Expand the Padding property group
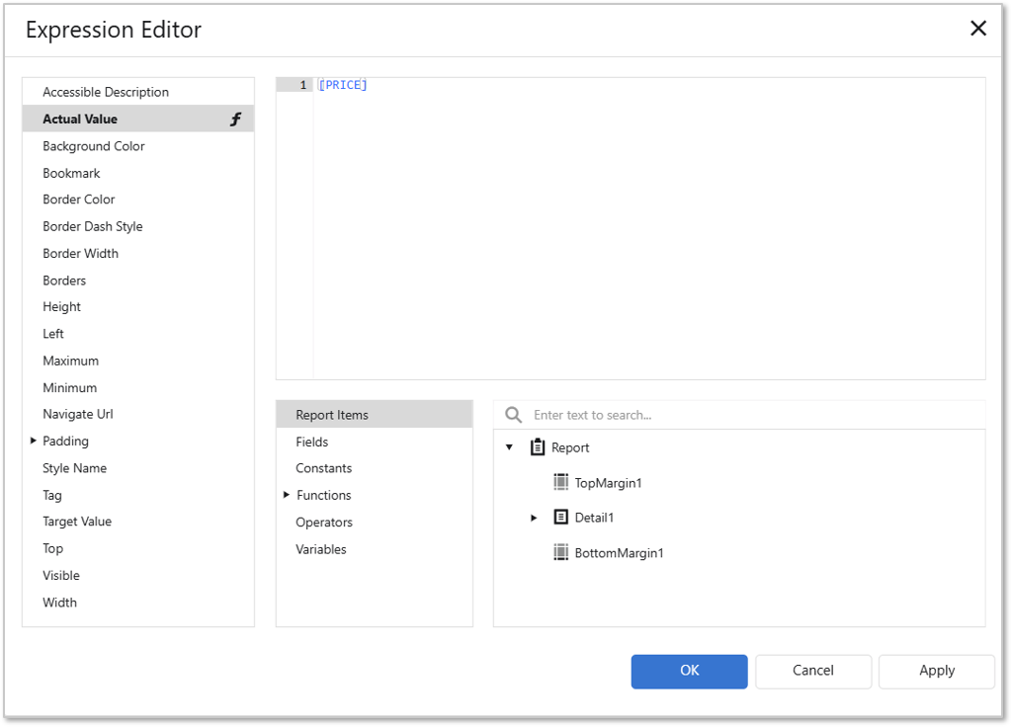The image size is (1012, 727). tap(33, 441)
